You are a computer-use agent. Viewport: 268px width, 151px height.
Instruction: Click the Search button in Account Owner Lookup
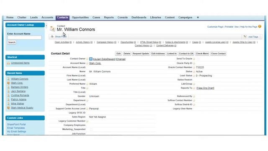pyautogui.click(x=12, y=42)
